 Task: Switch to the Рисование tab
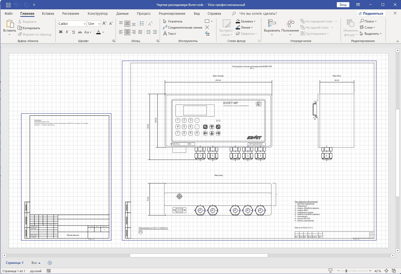coord(71,14)
